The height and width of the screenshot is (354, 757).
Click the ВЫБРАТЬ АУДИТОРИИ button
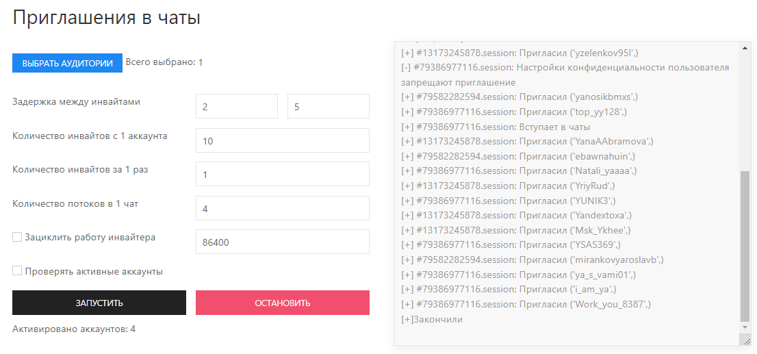[x=67, y=63]
